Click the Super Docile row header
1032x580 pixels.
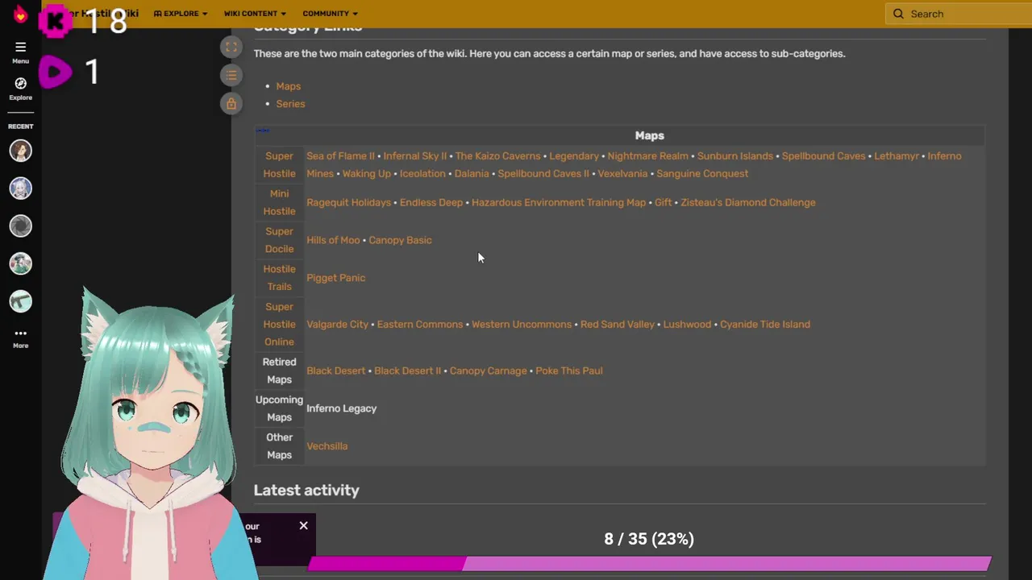pos(279,240)
